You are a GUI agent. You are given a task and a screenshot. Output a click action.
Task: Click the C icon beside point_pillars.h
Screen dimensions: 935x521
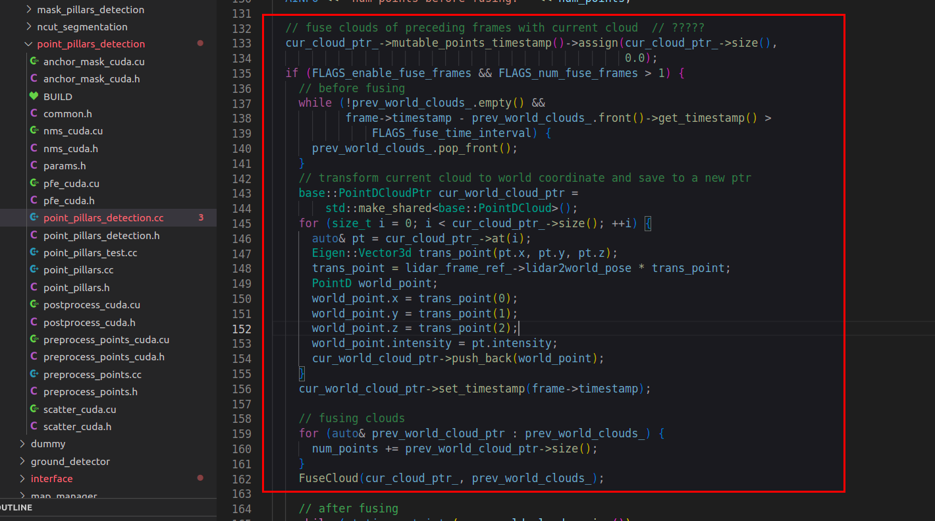tap(34, 287)
